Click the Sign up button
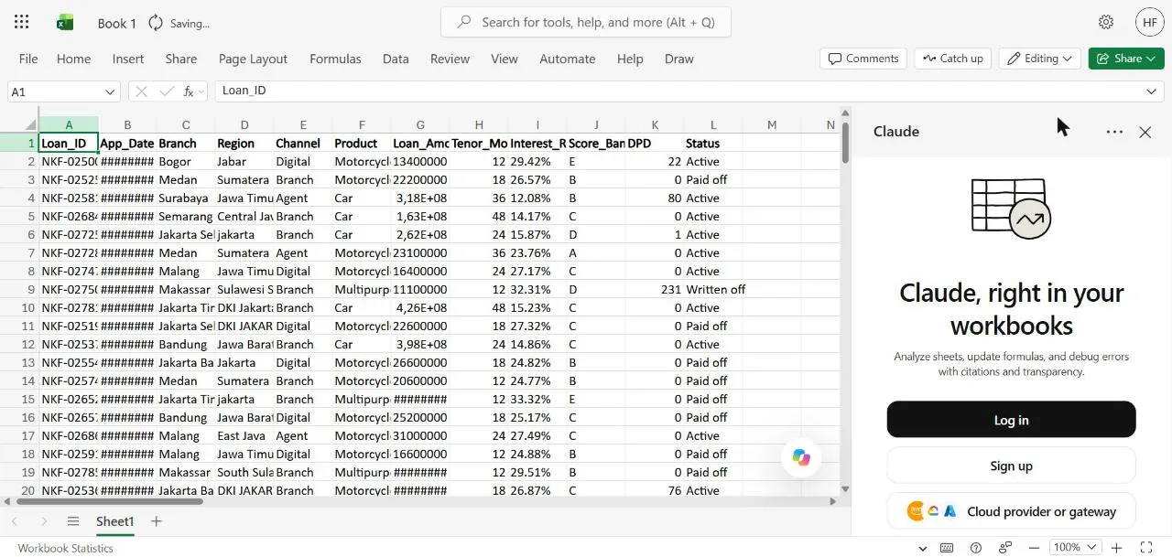 tap(1011, 466)
